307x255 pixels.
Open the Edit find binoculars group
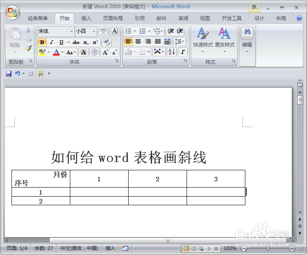[x=247, y=45]
